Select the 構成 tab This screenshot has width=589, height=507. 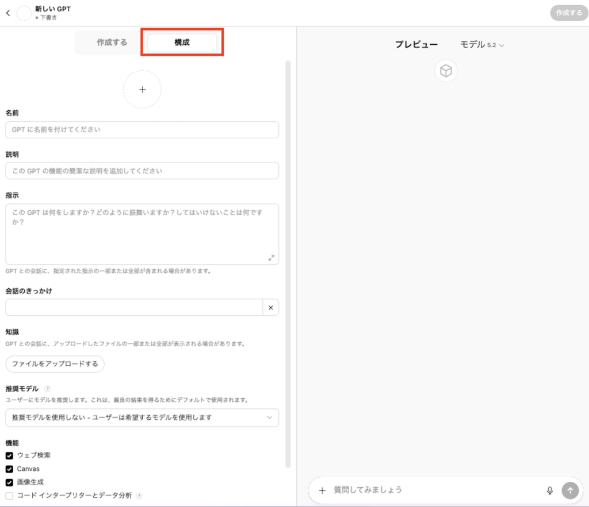point(182,42)
